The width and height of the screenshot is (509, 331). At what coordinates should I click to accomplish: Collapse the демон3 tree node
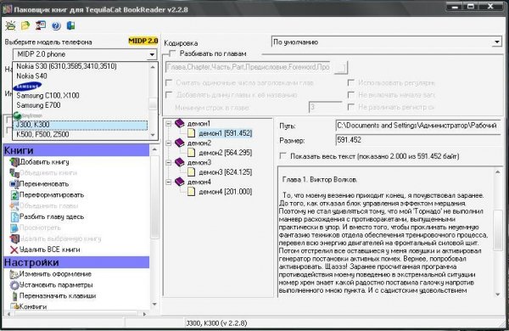click(x=169, y=162)
